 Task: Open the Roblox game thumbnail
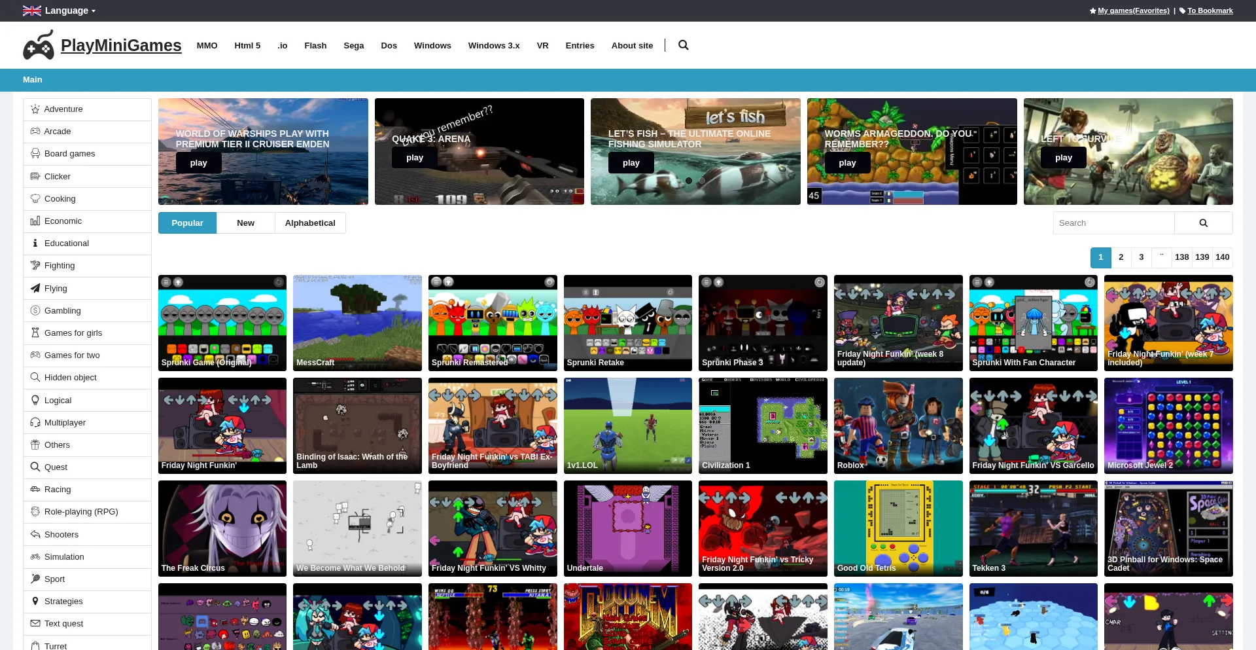pos(898,425)
